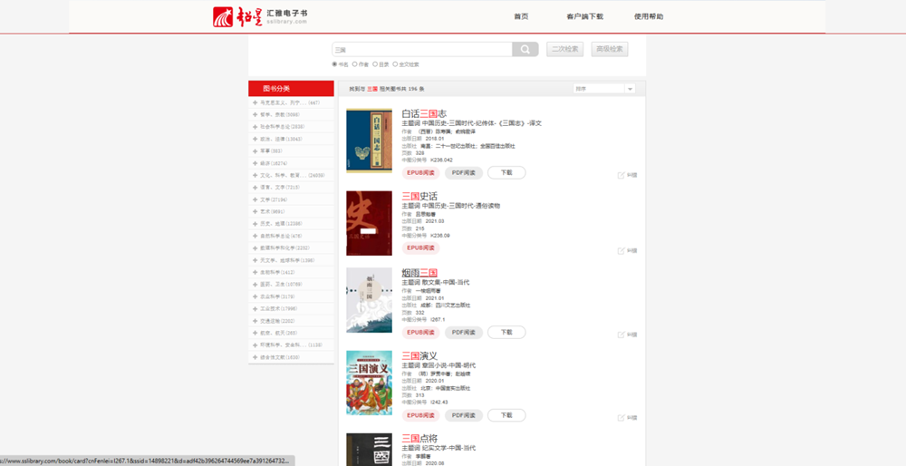Select the 目录 search radio button
Viewport: 906px width, 466px height.
[374, 64]
